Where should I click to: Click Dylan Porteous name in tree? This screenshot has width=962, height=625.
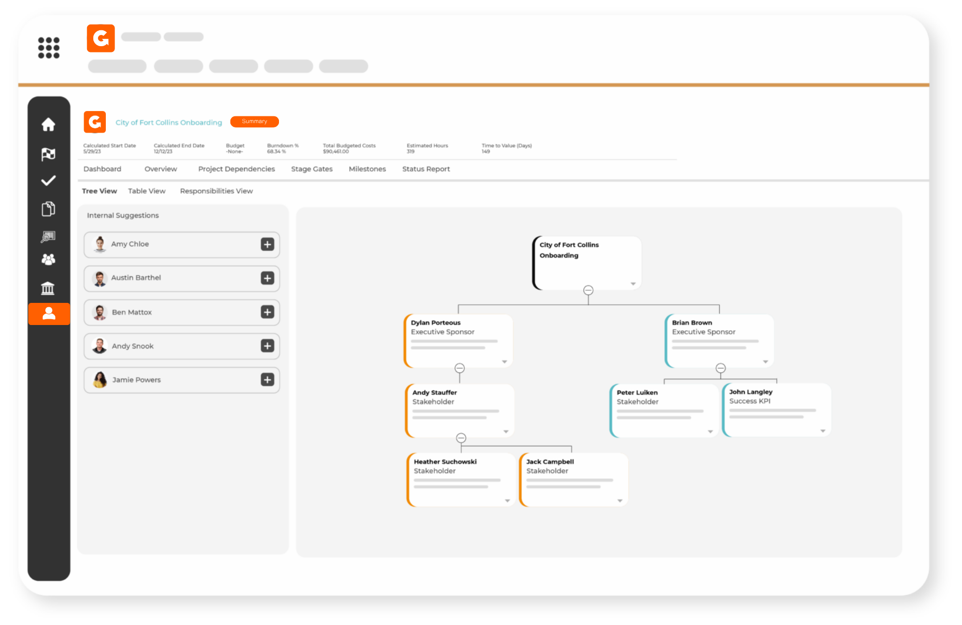(436, 323)
